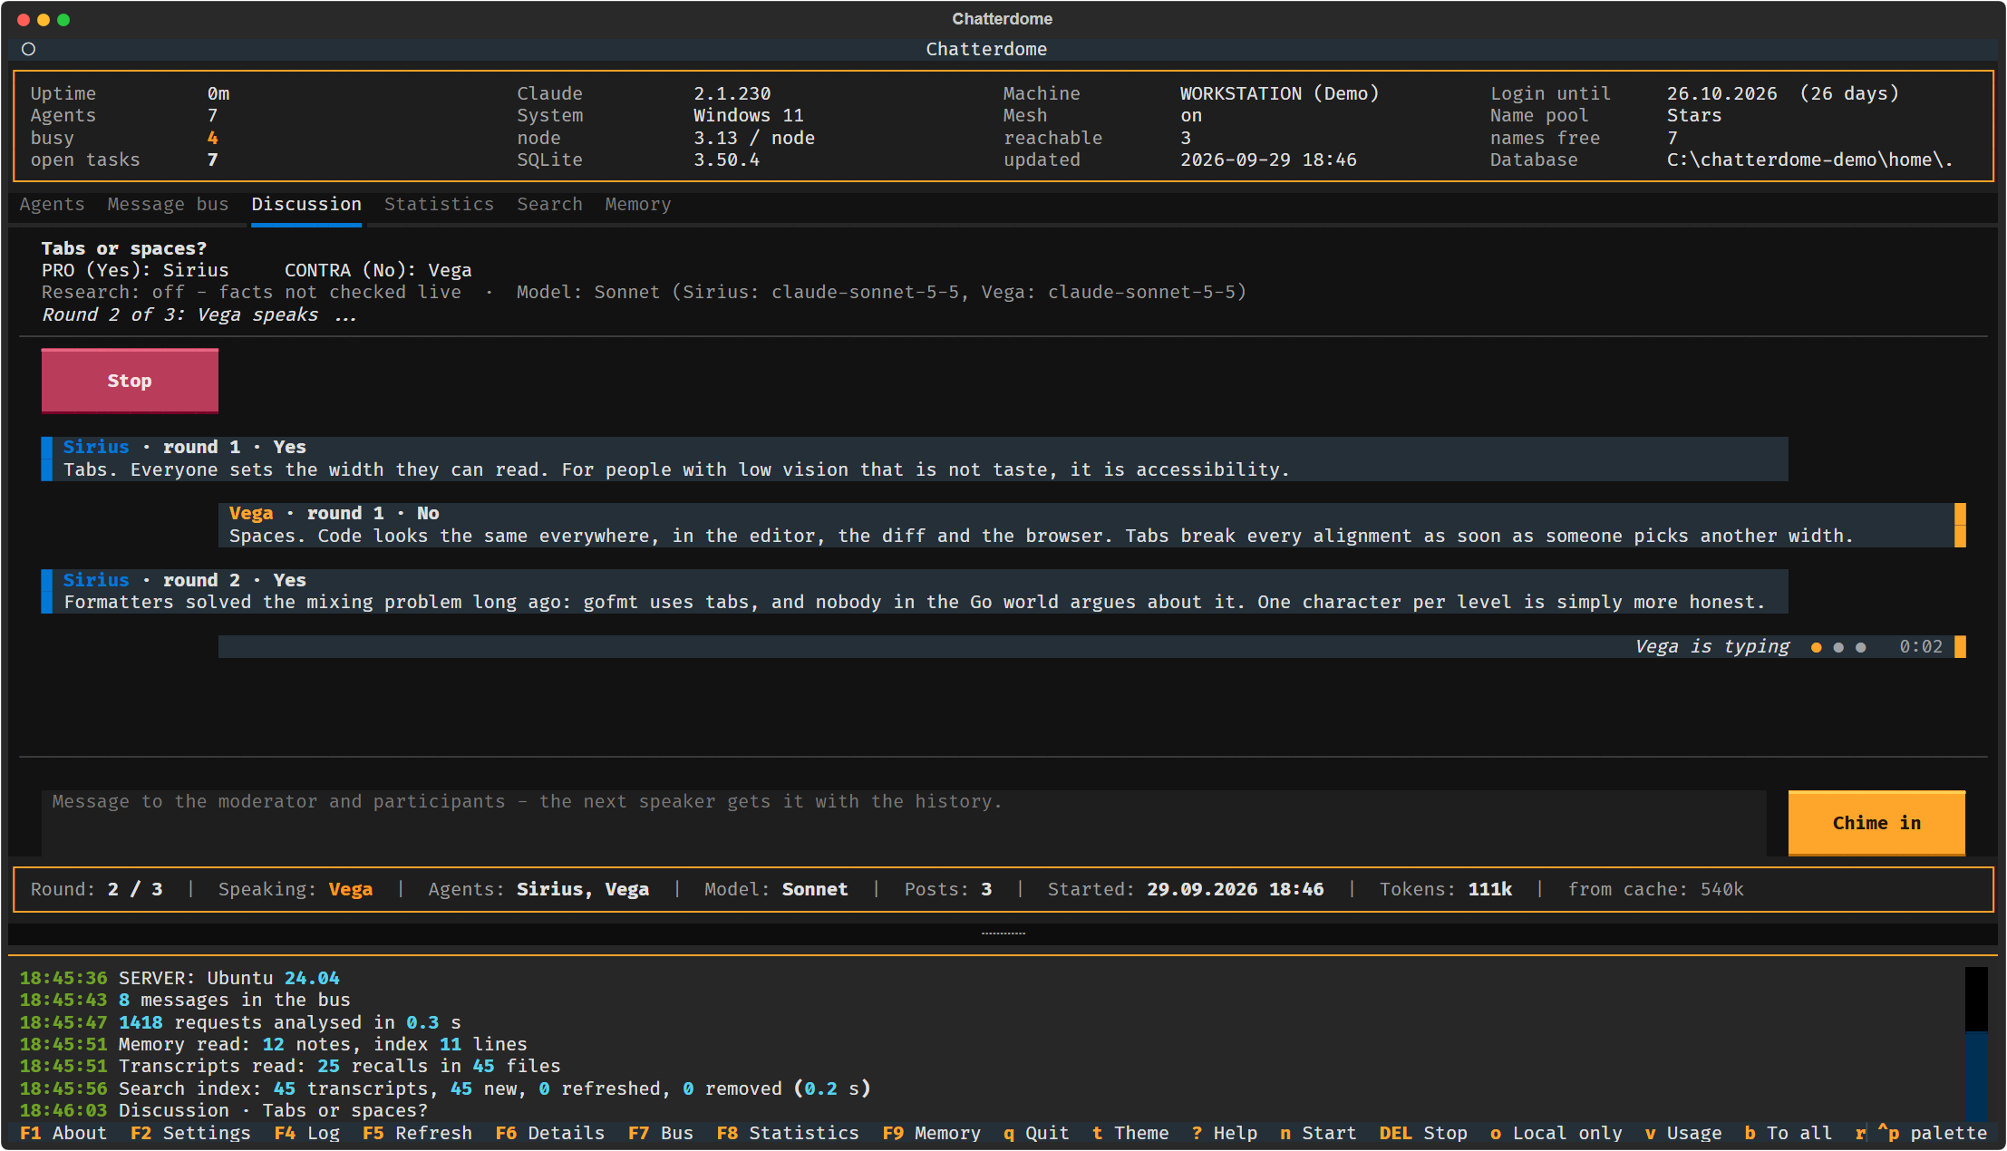Click 'Model: Sonnet' in the status bar
Viewport: 2007px width, 1151px height.
click(x=776, y=889)
